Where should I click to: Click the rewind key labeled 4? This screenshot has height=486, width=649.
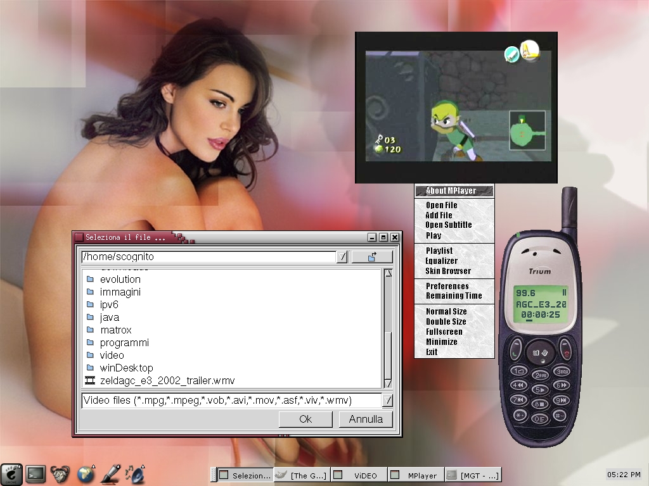(519, 385)
